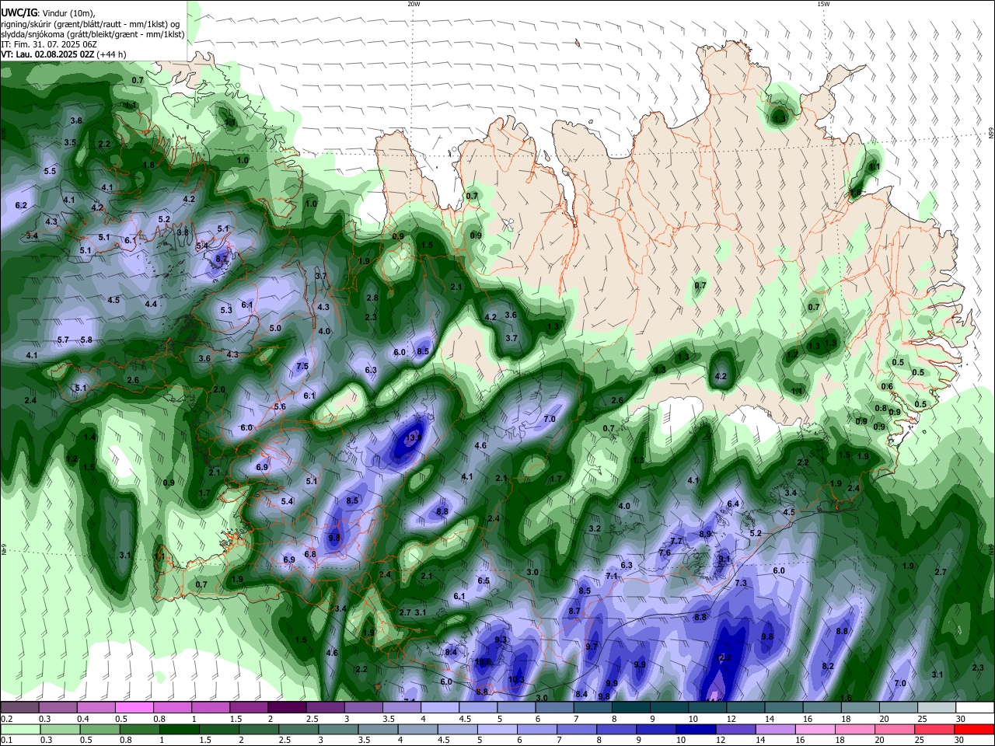Select the 5.8 precipitation value

pyautogui.click(x=86, y=340)
